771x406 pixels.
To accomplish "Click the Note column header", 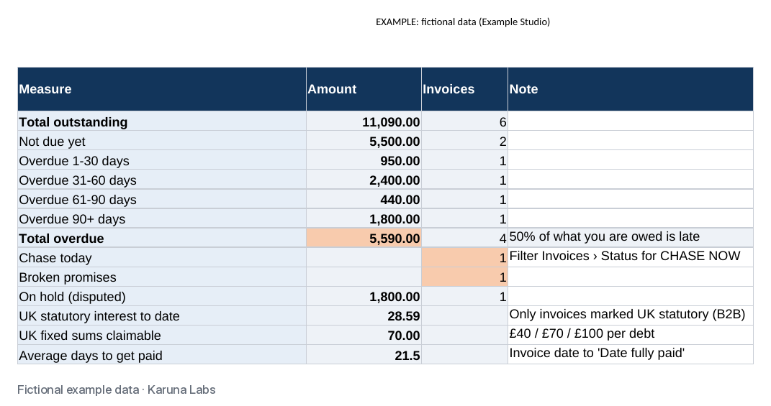I will [631, 89].
